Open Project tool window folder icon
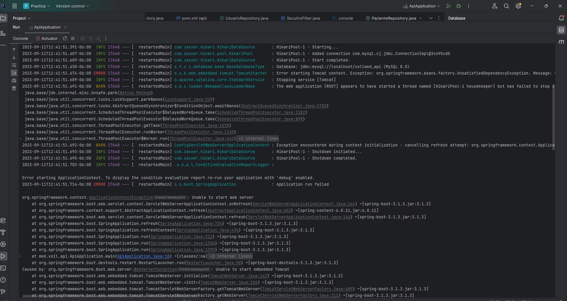 pos(3,18)
